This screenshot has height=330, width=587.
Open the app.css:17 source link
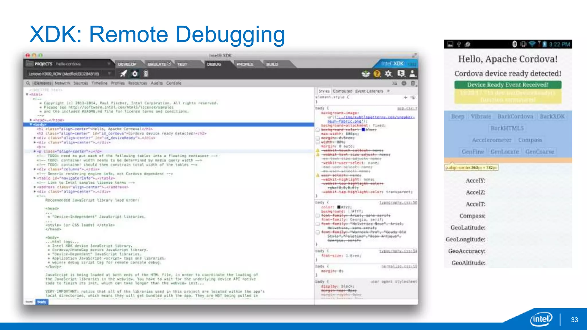click(407, 108)
